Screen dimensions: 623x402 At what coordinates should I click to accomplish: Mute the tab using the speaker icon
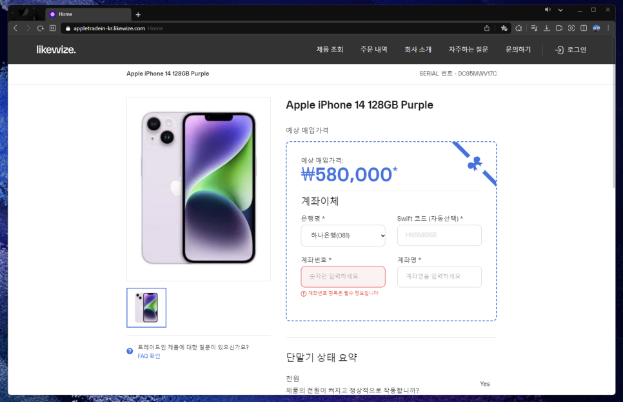point(548,10)
